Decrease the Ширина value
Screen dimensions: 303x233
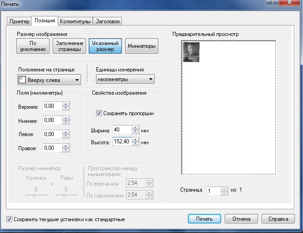(x=135, y=132)
